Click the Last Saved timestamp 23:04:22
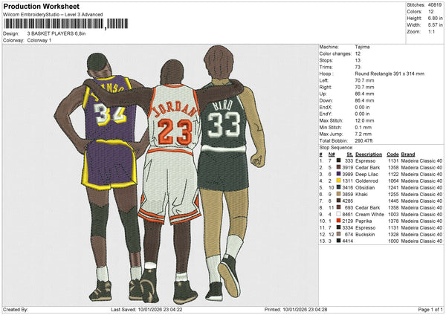Viewport: 446px width, 315px height. (172, 310)
